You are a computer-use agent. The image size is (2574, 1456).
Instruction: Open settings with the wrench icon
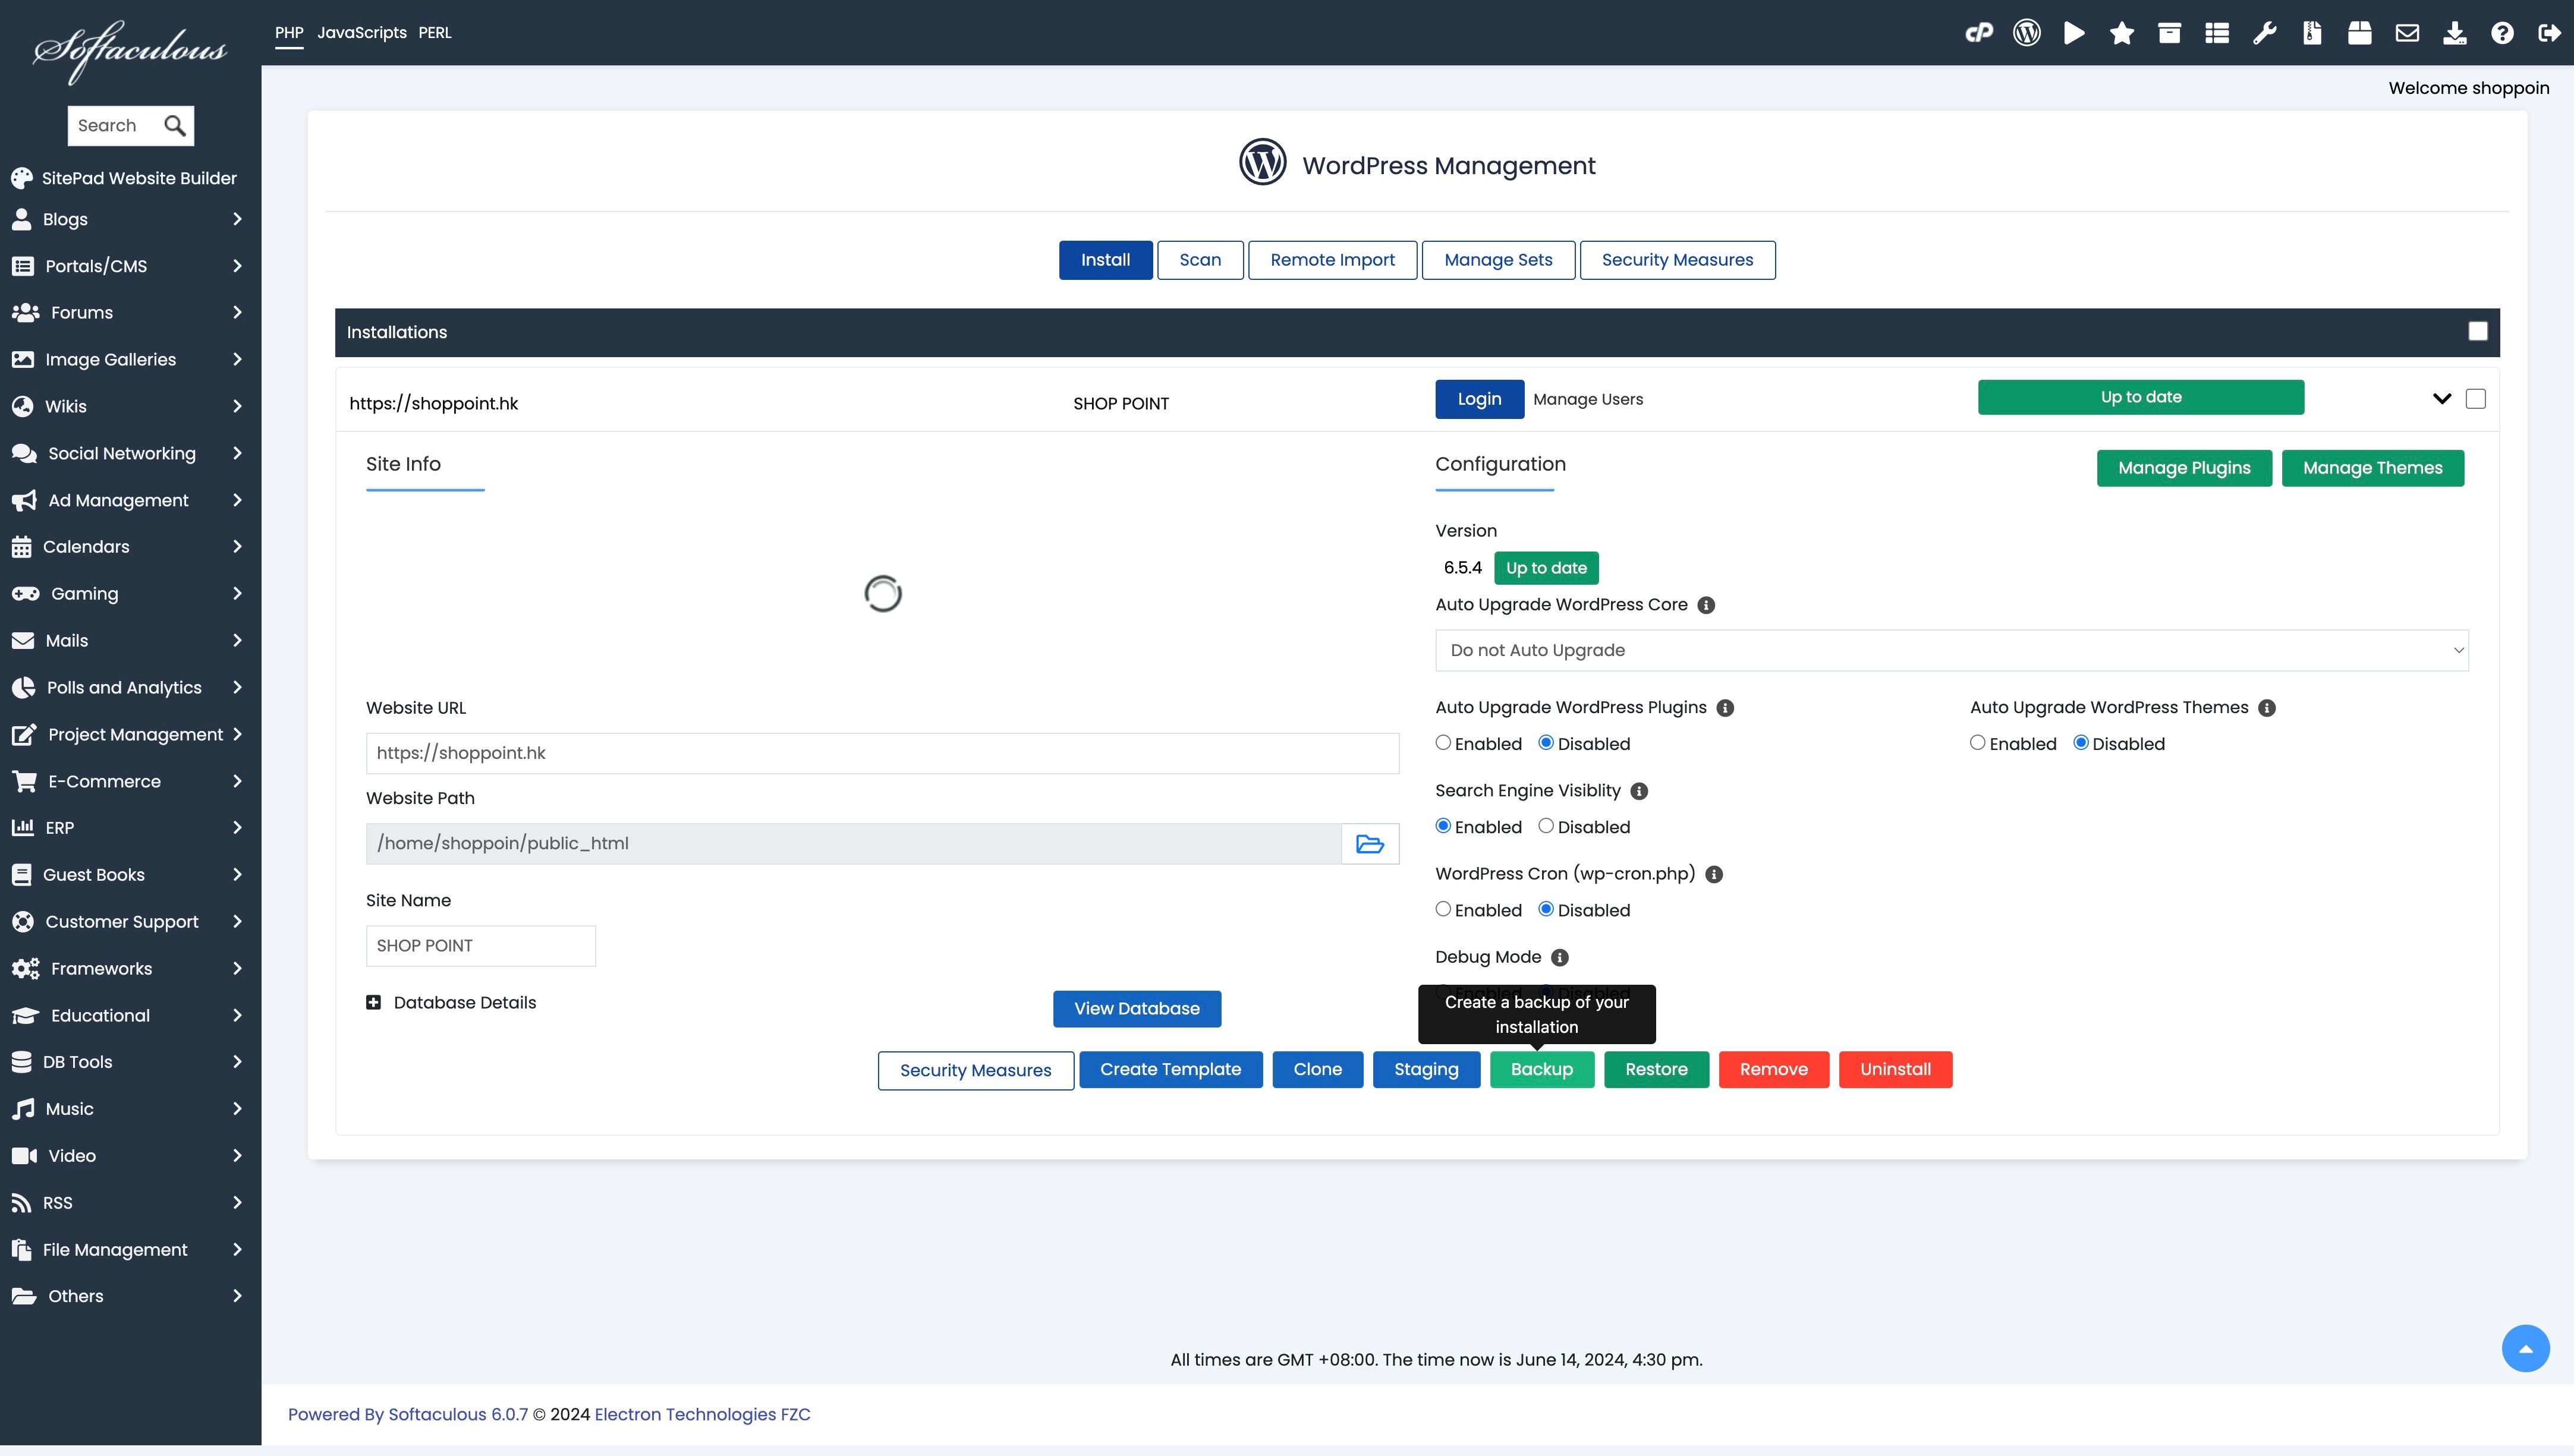coord(2264,33)
